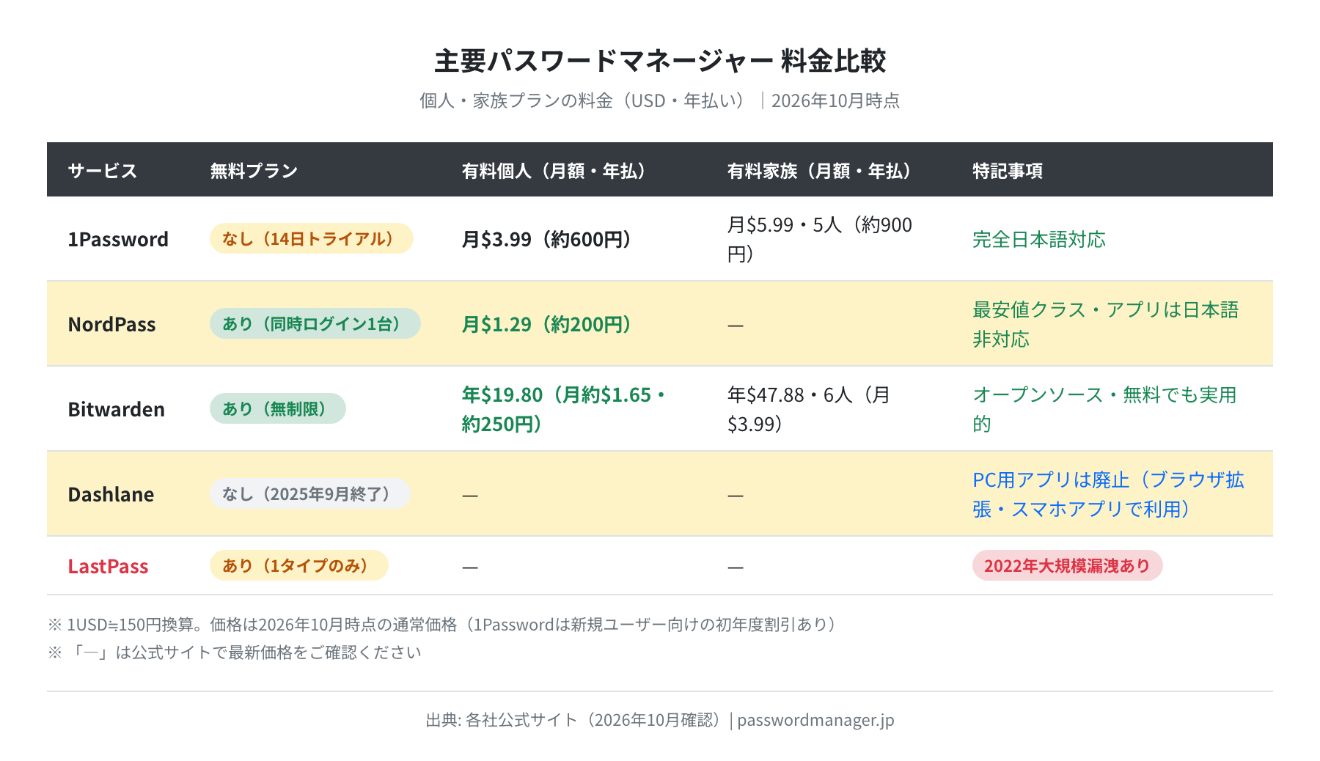The height and width of the screenshot is (761, 1320).
Task: Click the 1USD≒150円換算 footnote
Action: tap(443, 625)
